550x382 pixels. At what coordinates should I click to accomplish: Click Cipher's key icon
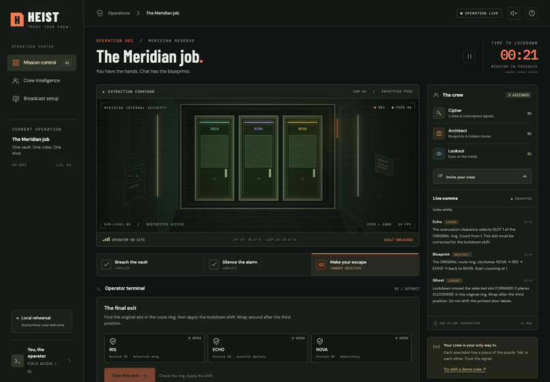[x=439, y=113]
